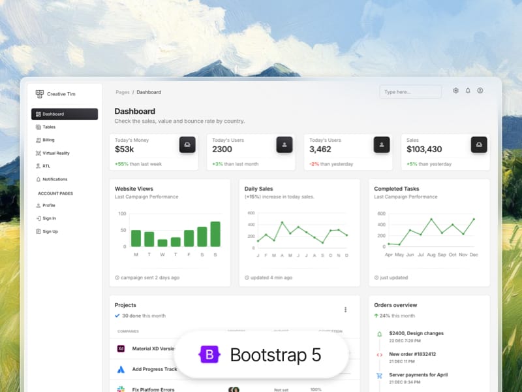Open the Virtual Reality section icon

point(40,153)
